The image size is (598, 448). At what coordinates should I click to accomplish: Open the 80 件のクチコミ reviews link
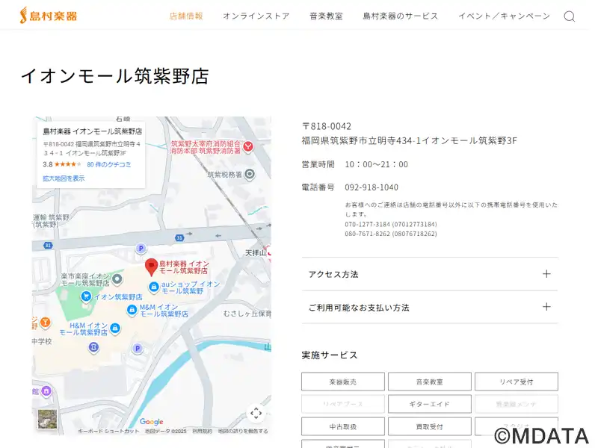109,164
